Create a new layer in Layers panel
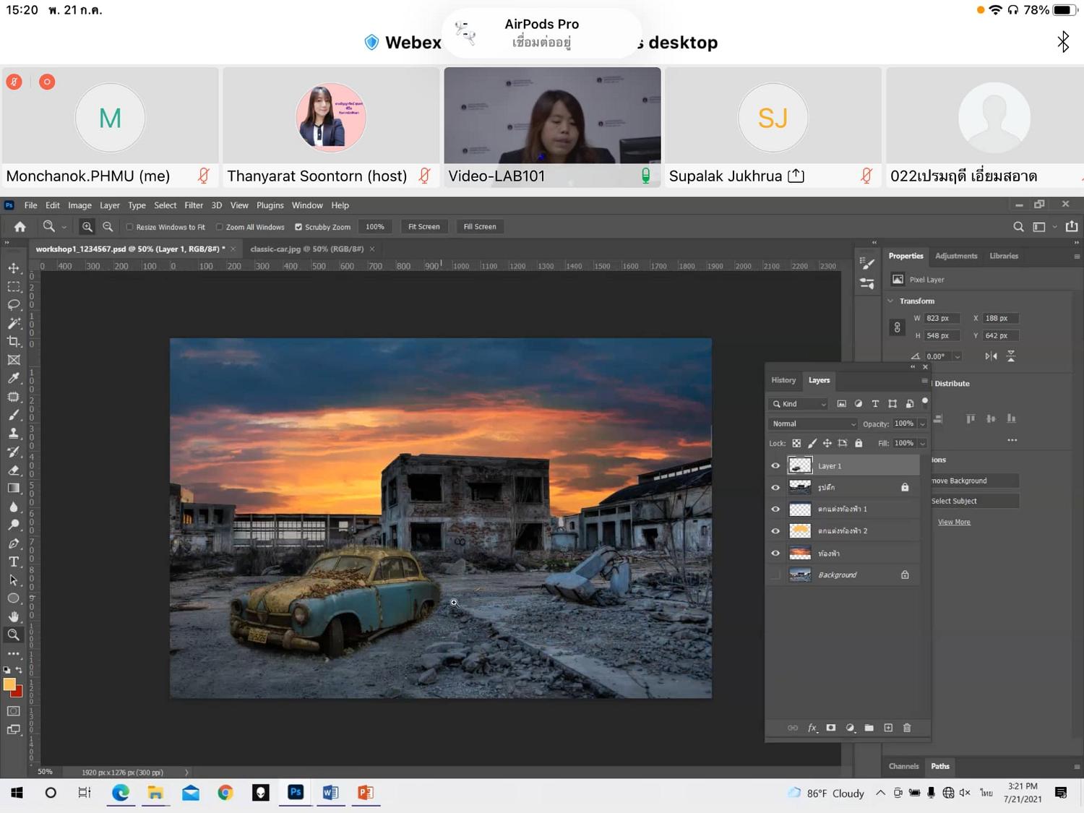This screenshot has width=1084, height=813. (x=888, y=728)
